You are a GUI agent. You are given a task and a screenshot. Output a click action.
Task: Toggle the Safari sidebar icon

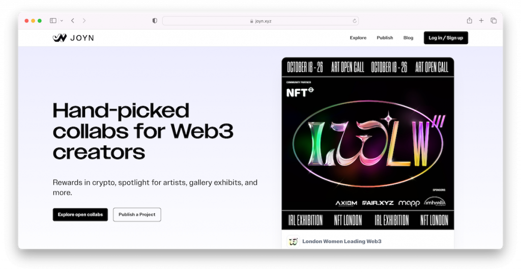click(x=53, y=21)
